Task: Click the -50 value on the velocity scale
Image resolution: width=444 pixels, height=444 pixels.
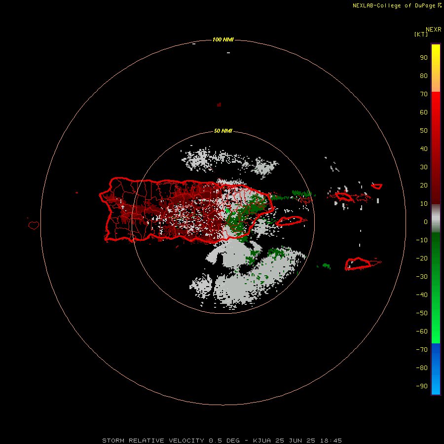Action: [422, 313]
